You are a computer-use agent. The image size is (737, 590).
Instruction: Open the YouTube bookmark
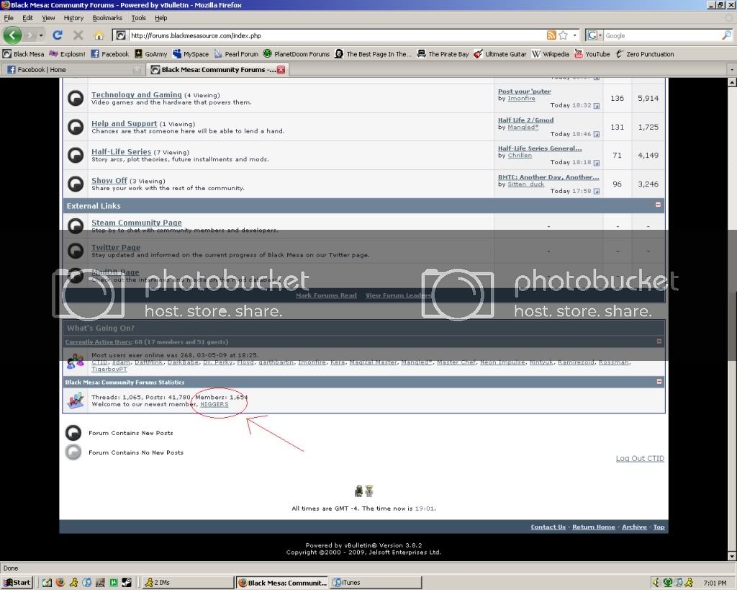[x=592, y=54]
